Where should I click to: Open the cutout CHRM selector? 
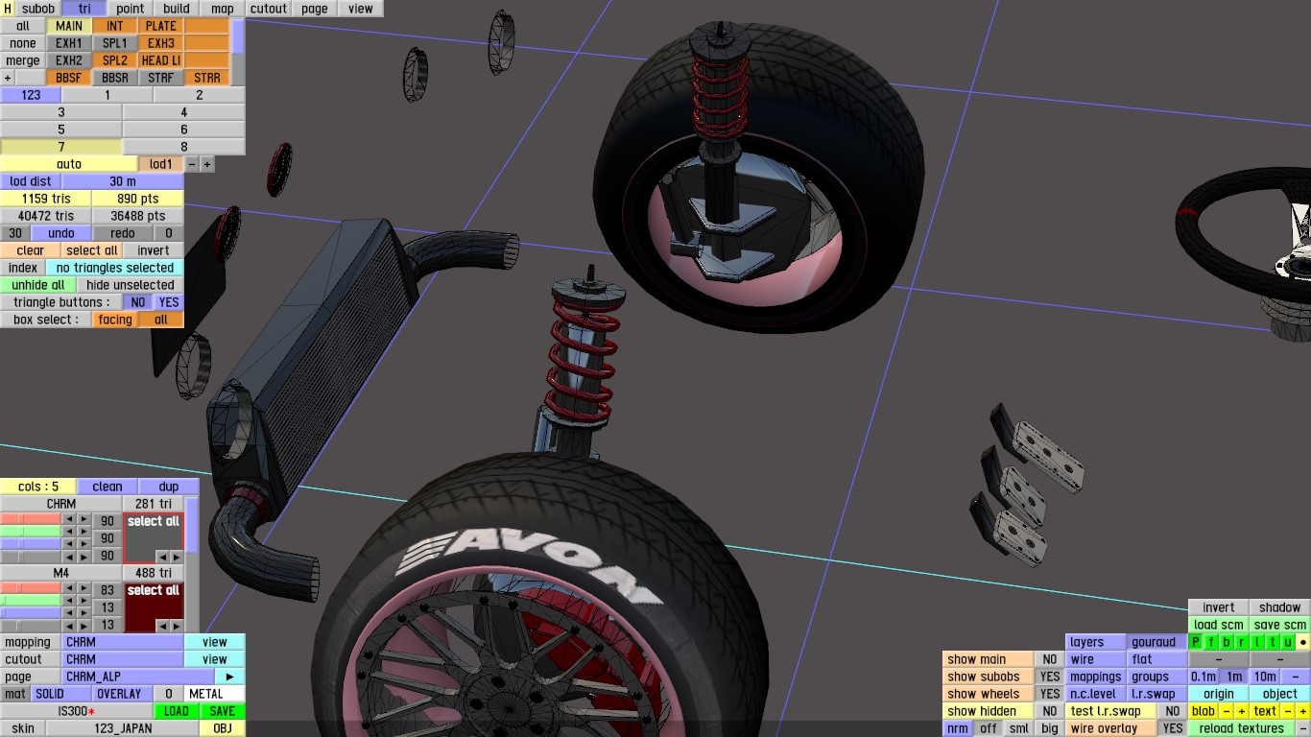[122, 659]
